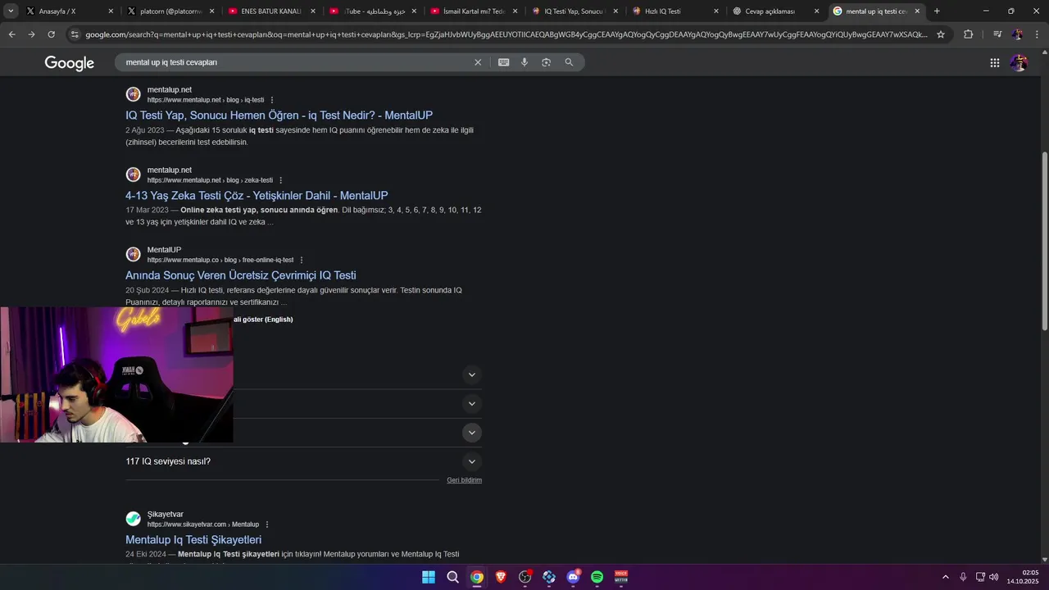This screenshot has height=590, width=1049.
Task: Open '4-13 Yaş Zeka Testi Çöz' result
Action: pos(257,196)
